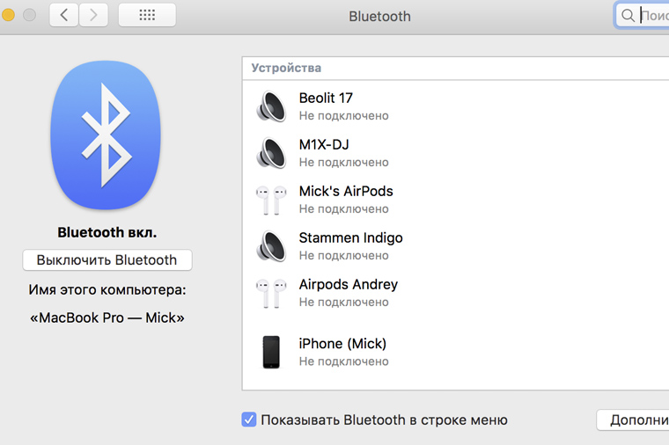Image resolution: width=669 pixels, height=445 pixels.
Task: Select the M1X-DJ device name
Action: pyautogui.click(x=324, y=145)
